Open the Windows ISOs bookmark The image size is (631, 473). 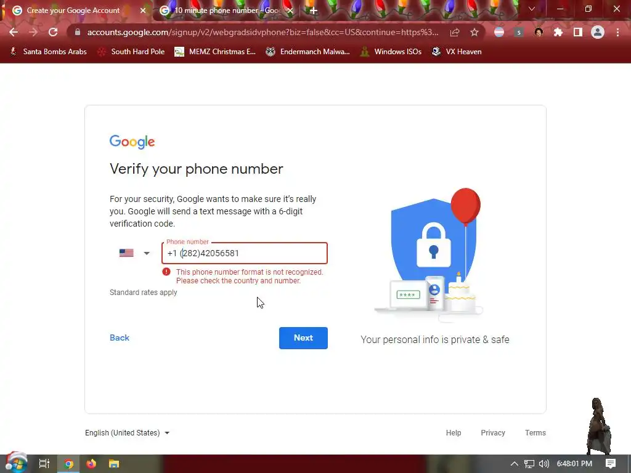tap(391, 52)
